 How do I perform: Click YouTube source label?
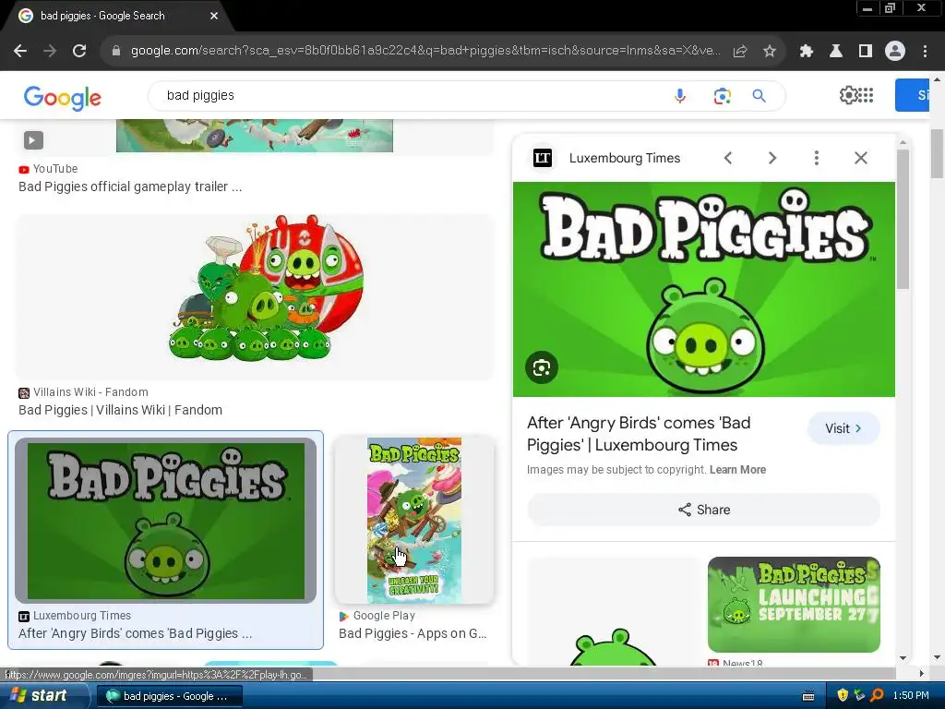[54, 169]
